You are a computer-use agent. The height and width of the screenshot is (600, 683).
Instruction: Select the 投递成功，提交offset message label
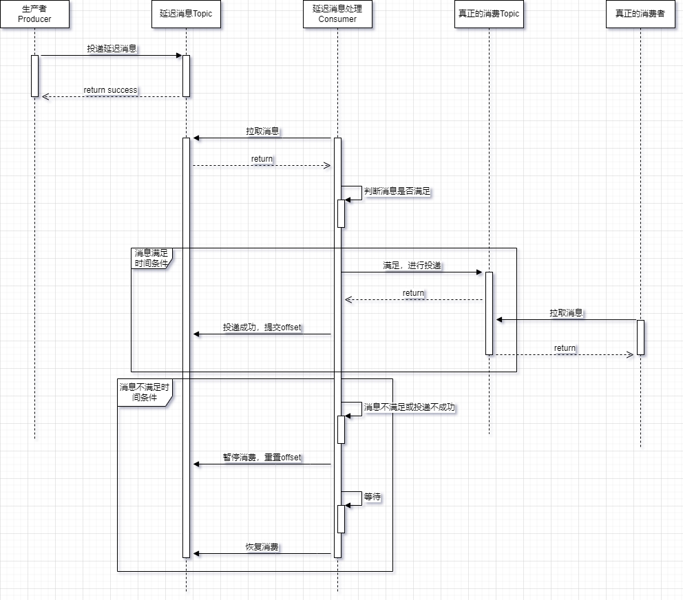(262, 328)
